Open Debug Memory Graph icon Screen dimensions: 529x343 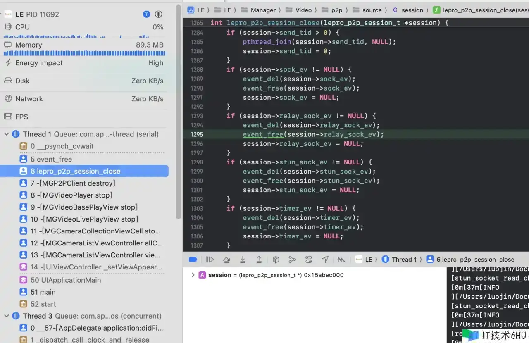292,260
